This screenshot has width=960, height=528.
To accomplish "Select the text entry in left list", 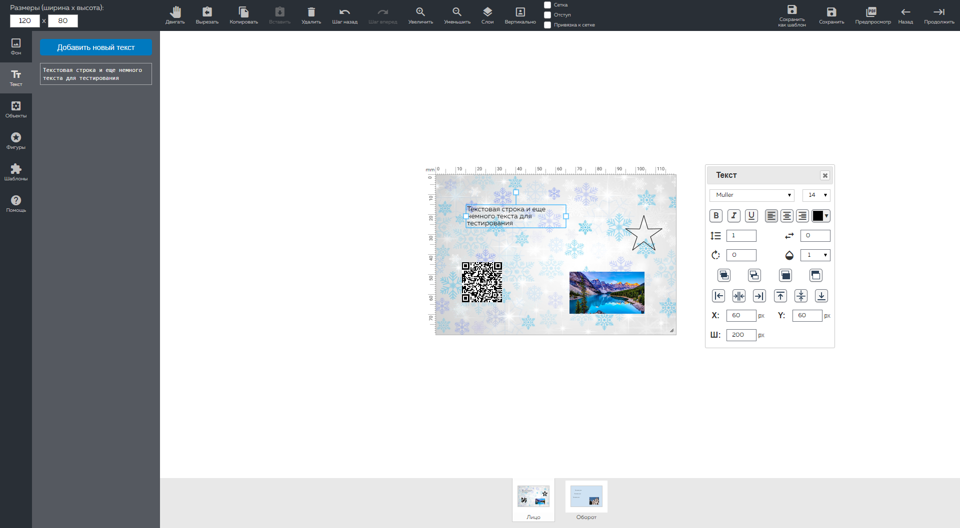I will [x=96, y=74].
